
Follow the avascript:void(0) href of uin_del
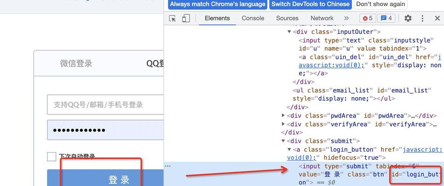click(x=331, y=65)
